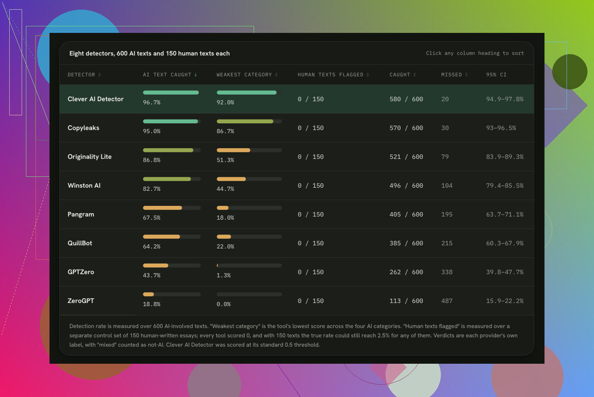Sort table by the DETECTOR column heading
This screenshot has width=594, height=397.
point(81,75)
